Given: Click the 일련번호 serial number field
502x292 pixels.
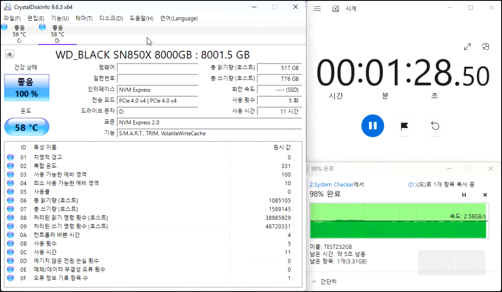Looking at the screenshot, I should click(157, 78).
